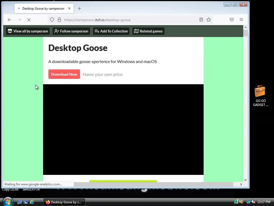Click the red Download Now button

coord(64,74)
